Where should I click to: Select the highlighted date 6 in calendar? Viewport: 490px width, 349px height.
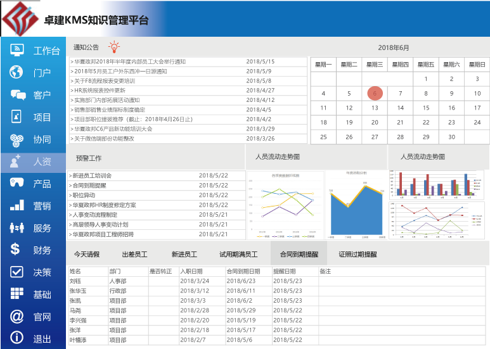[x=375, y=93]
